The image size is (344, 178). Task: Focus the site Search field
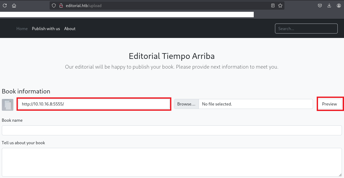306,29
